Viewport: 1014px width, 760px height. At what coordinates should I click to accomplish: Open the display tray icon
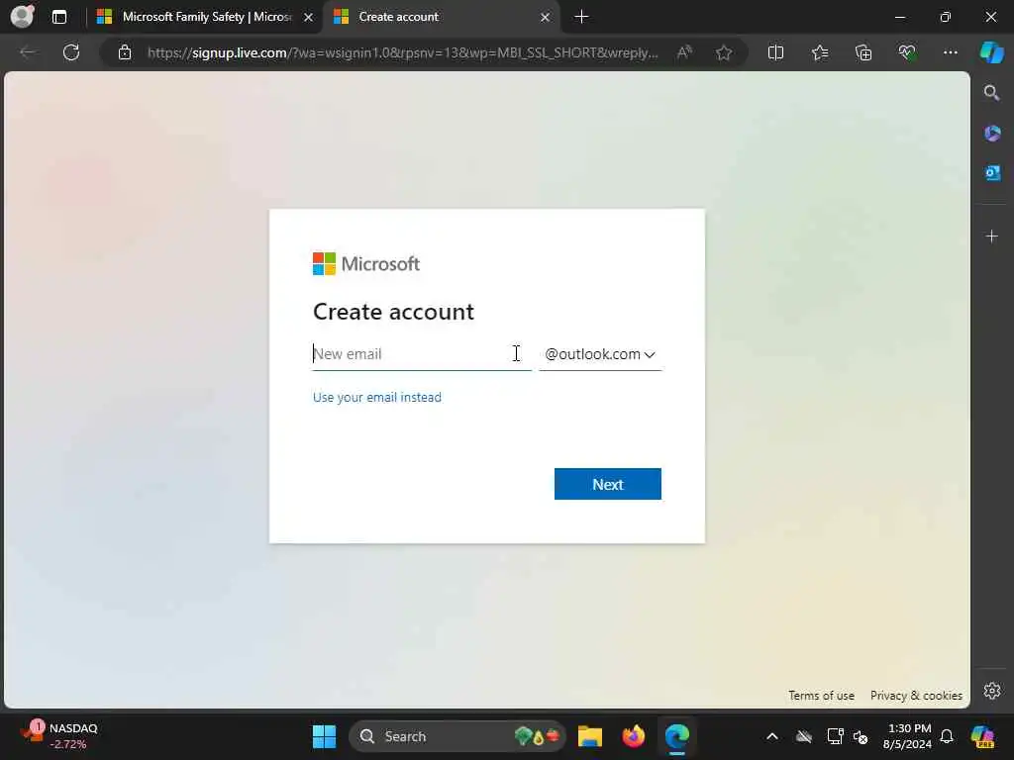(x=835, y=736)
